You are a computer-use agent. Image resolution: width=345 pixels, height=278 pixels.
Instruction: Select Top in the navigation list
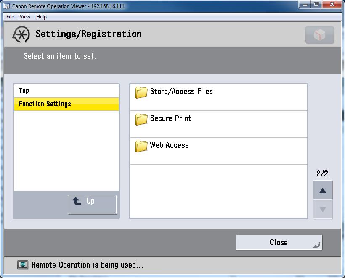(x=66, y=91)
